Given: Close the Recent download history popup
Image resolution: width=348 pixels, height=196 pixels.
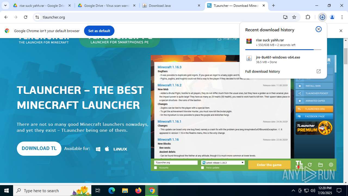Looking at the screenshot, I should click(x=319, y=29).
